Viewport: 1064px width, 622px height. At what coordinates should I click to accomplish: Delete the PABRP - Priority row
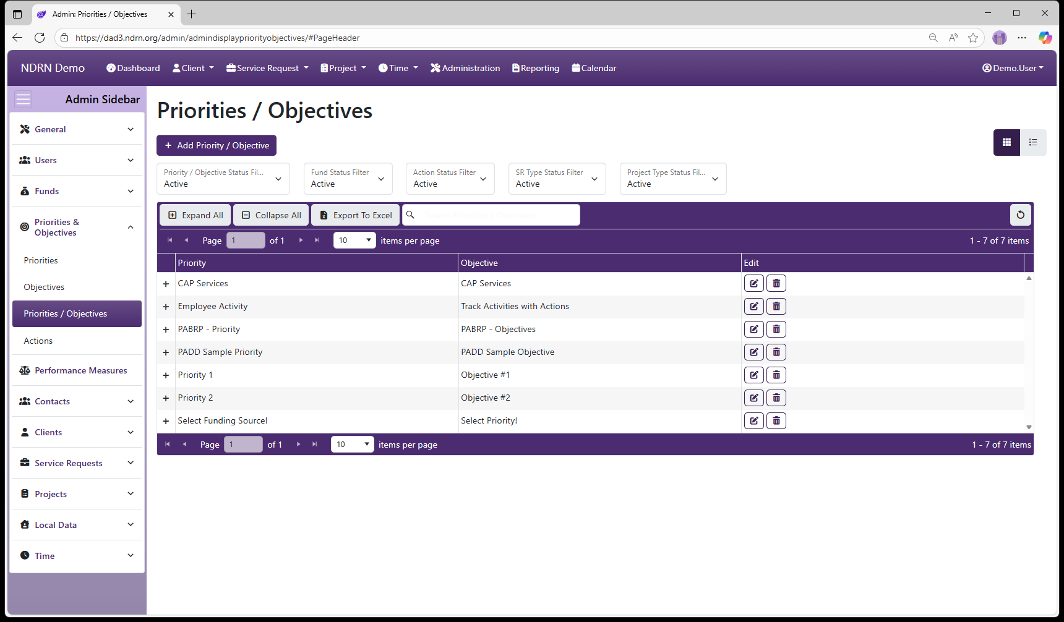pos(776,330)
